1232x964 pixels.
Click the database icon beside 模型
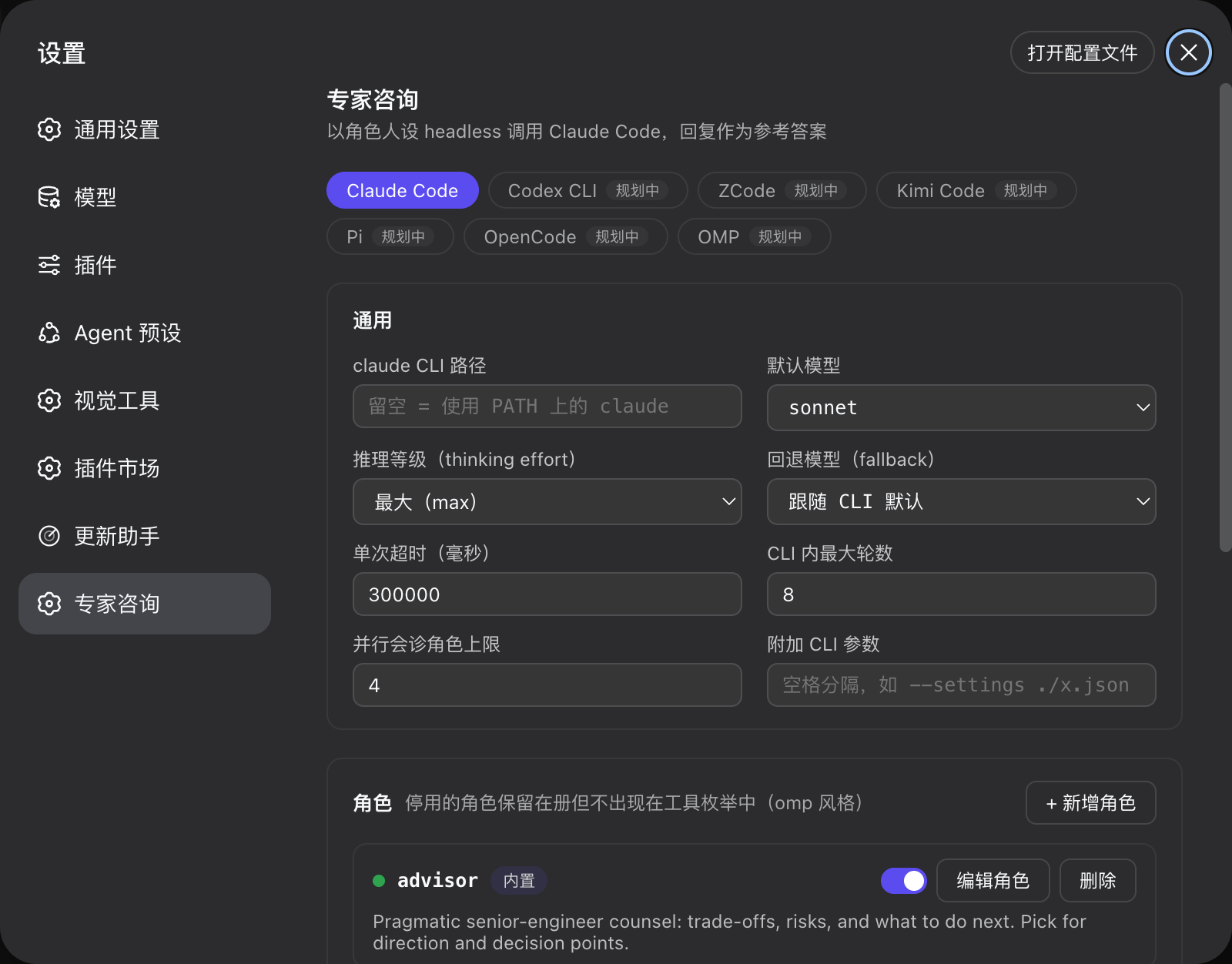click(x=49, y=197)
